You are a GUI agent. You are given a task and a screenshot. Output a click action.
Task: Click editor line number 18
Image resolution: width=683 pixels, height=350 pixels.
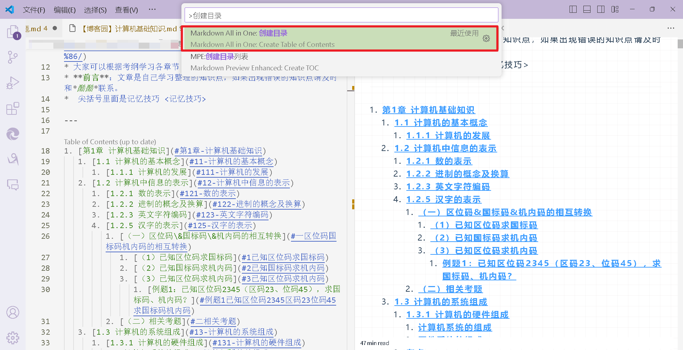(x=46, y=151)
